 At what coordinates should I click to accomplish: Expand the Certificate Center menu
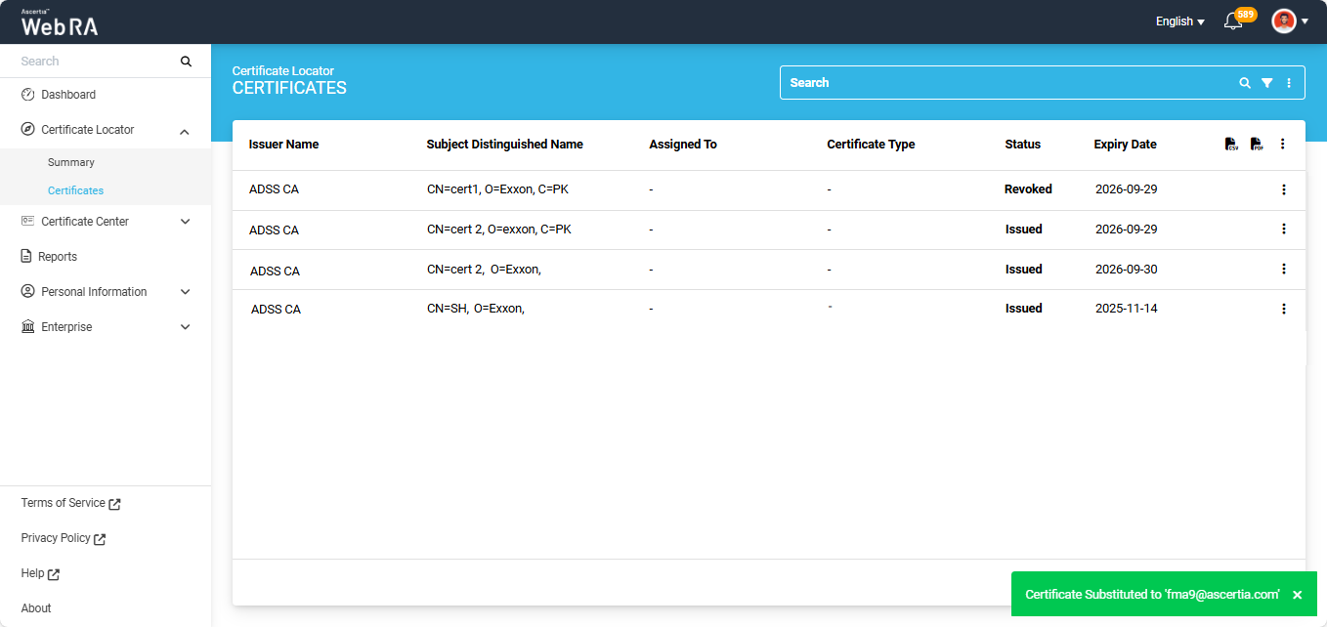[x=185, y=222]
